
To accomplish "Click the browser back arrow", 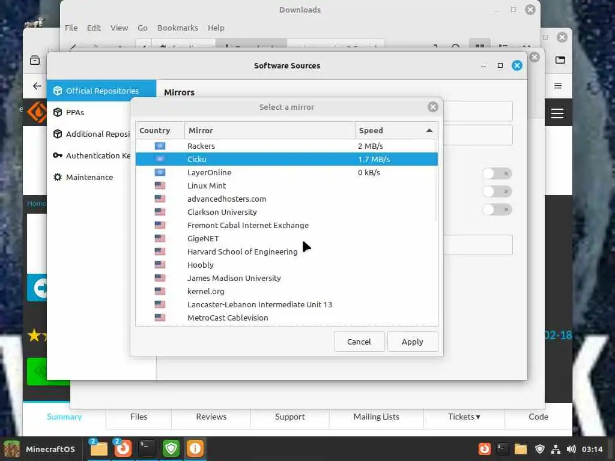I will pos(37,86).
